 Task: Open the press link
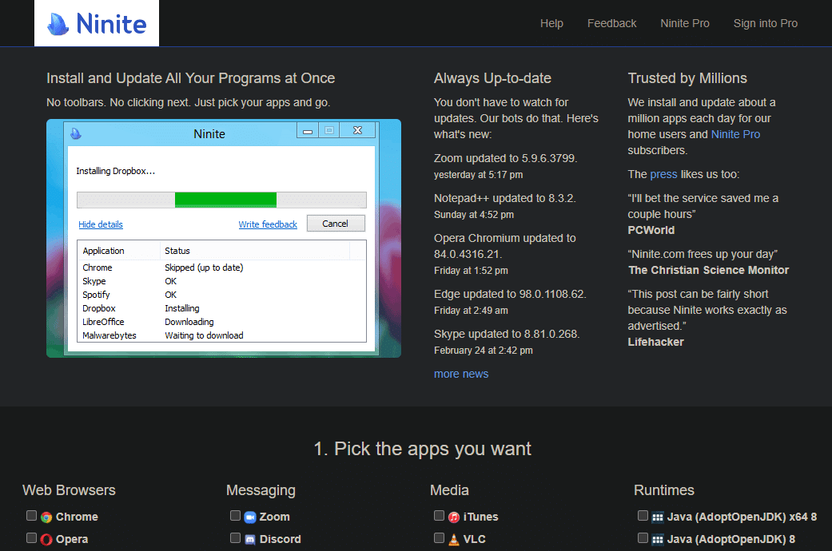[663, 174]
